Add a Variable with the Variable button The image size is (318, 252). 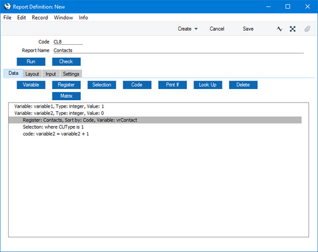[x=31, y=85]
